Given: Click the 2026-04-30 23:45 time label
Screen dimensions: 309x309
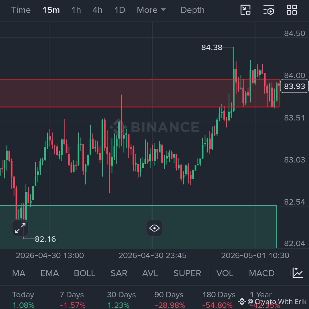Looking at the screenshot, I should [x=152, y=255].
